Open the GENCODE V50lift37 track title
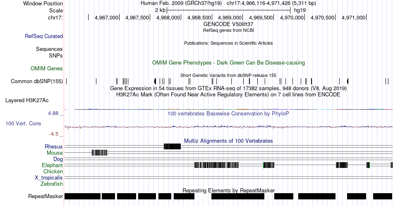Image resolution: width=393 pixels, height=206 pixels. 228,24
